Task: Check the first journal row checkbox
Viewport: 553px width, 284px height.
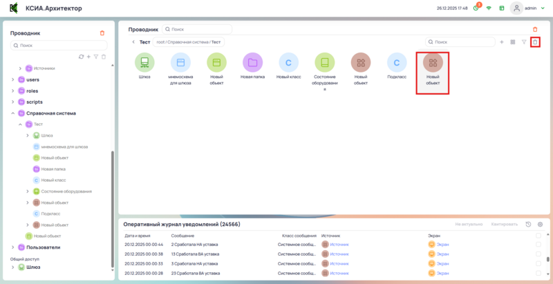Action: [x=538, y=244]
